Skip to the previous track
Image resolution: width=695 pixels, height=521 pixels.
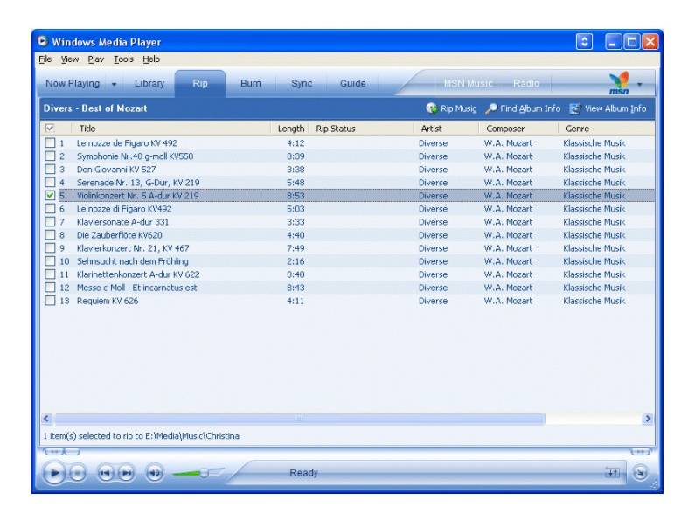(106, 473)
